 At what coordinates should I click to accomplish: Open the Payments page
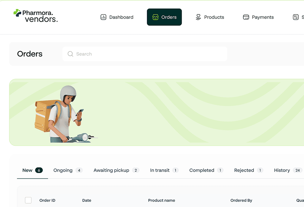tap(262, 17)
